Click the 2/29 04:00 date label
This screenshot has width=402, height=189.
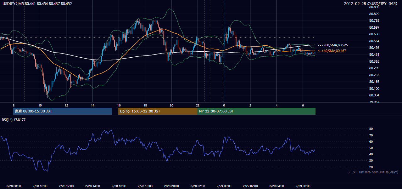click(x=276, y=186)
